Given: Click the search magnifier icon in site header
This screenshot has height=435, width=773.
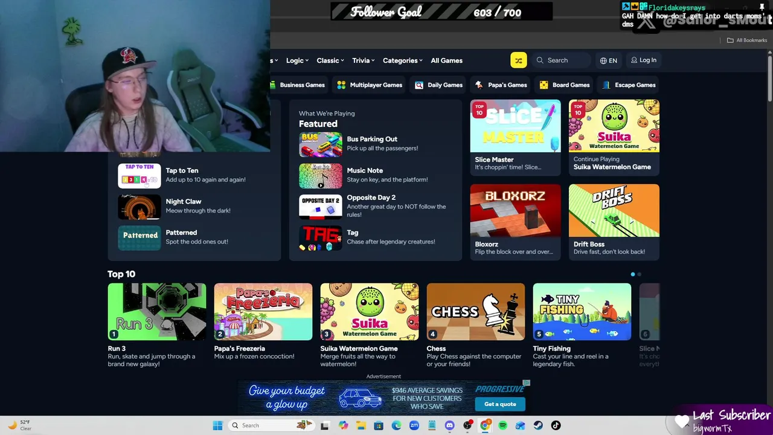Looking at the screenshot, I should click(x=540, y=60).
